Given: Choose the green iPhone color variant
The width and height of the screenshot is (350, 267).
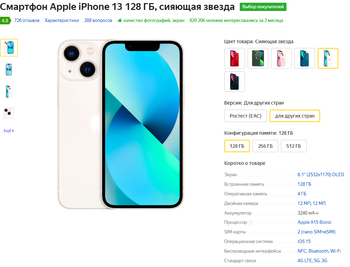Looking at the screenshot, I should tap(258, 58).
